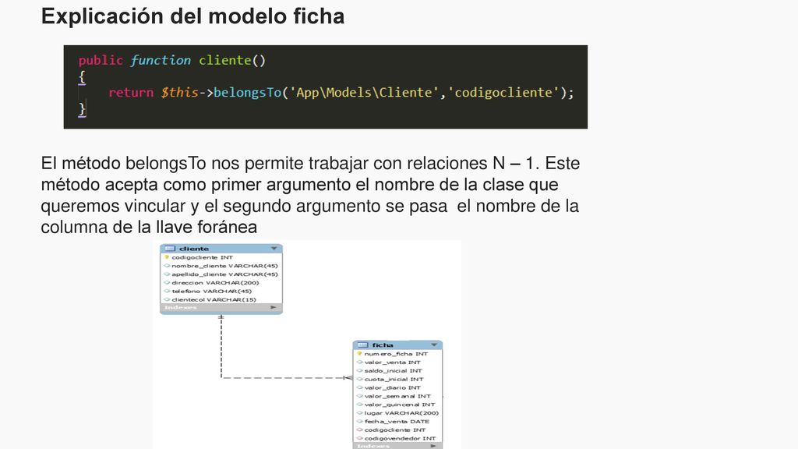The height and width of the screenshot is (449, 798).
Task: Click the 'codigocliente' string argument in the code
Action: (503, 93)
